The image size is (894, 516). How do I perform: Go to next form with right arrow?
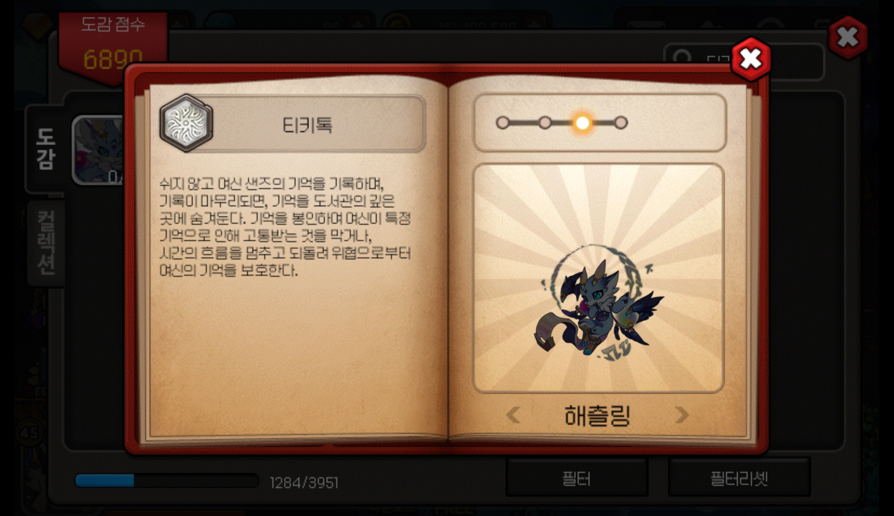pos(682,415)
